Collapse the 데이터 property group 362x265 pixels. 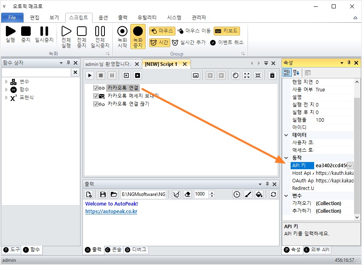pyautogui.click(x=286, y=135)
